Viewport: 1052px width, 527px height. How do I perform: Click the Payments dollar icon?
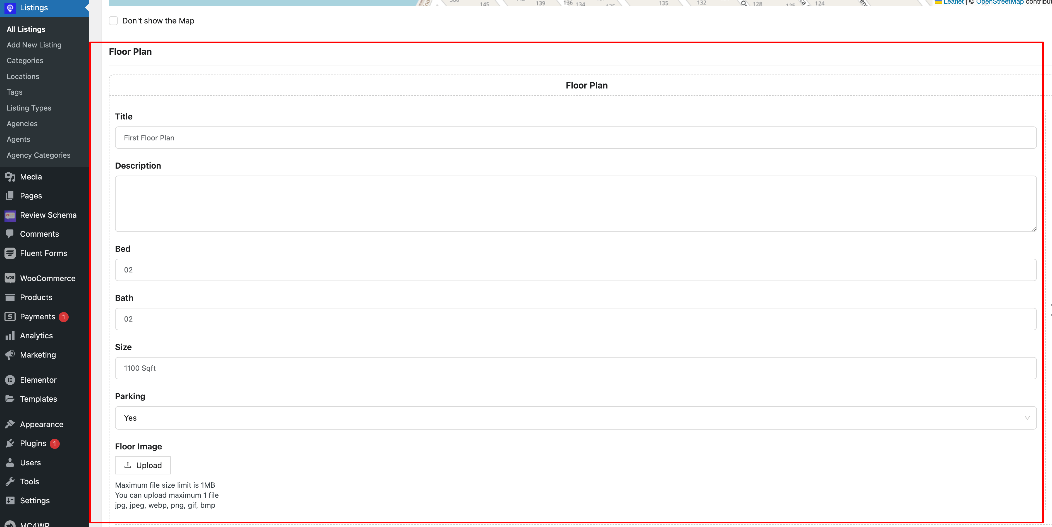click(x=10, y=316)
